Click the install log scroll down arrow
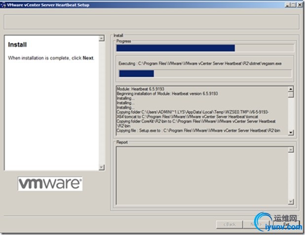The height and width of the screenshot is (235, 305). pos(291,133)
